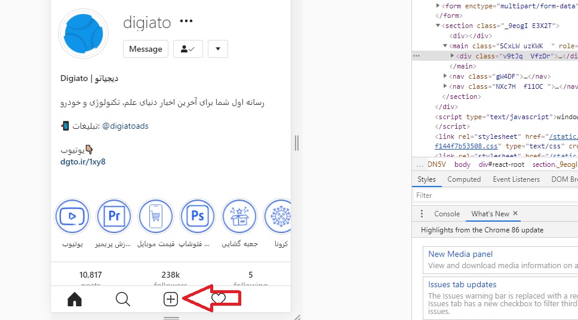Click the div#react-root breadcrumb
The width and height of the screenshot is (578, 320).
pos(502,165)
